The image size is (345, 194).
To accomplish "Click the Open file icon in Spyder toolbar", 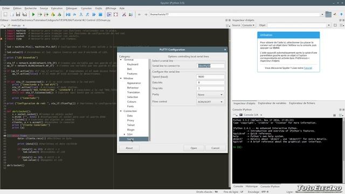I will tap(12, 15).
